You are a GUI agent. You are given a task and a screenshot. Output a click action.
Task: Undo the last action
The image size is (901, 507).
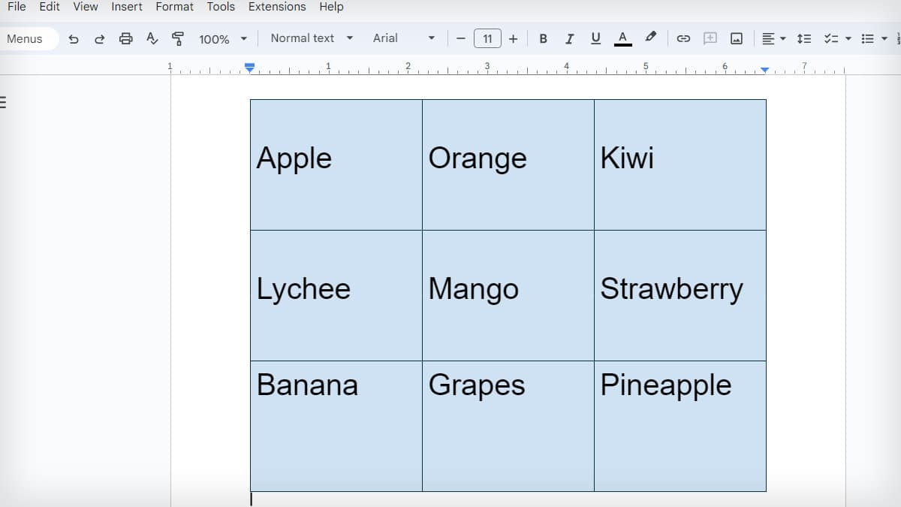(x=73, y=38)
